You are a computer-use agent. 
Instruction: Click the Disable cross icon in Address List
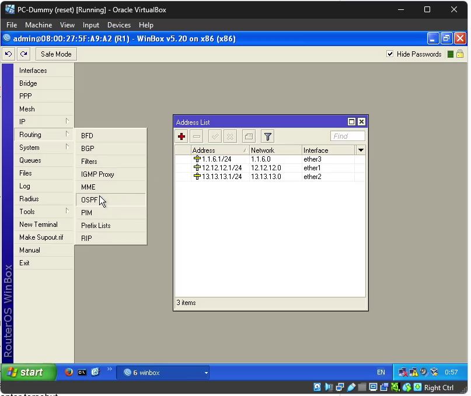(231, 136)
